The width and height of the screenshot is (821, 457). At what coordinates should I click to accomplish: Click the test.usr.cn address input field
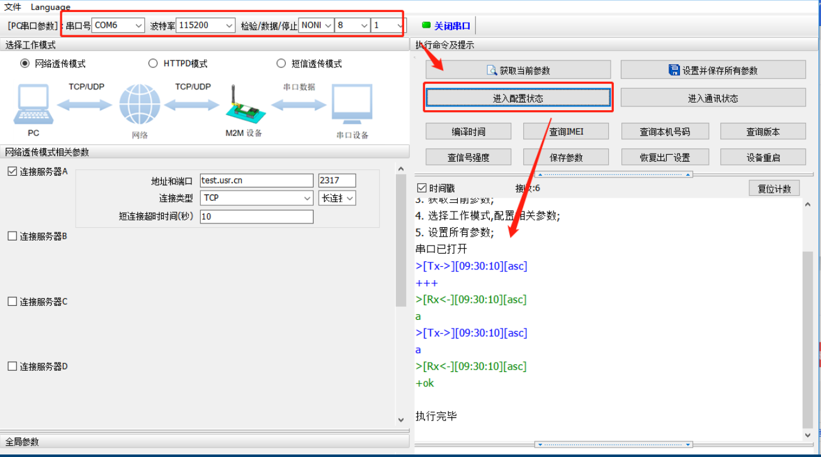(256, 181)
